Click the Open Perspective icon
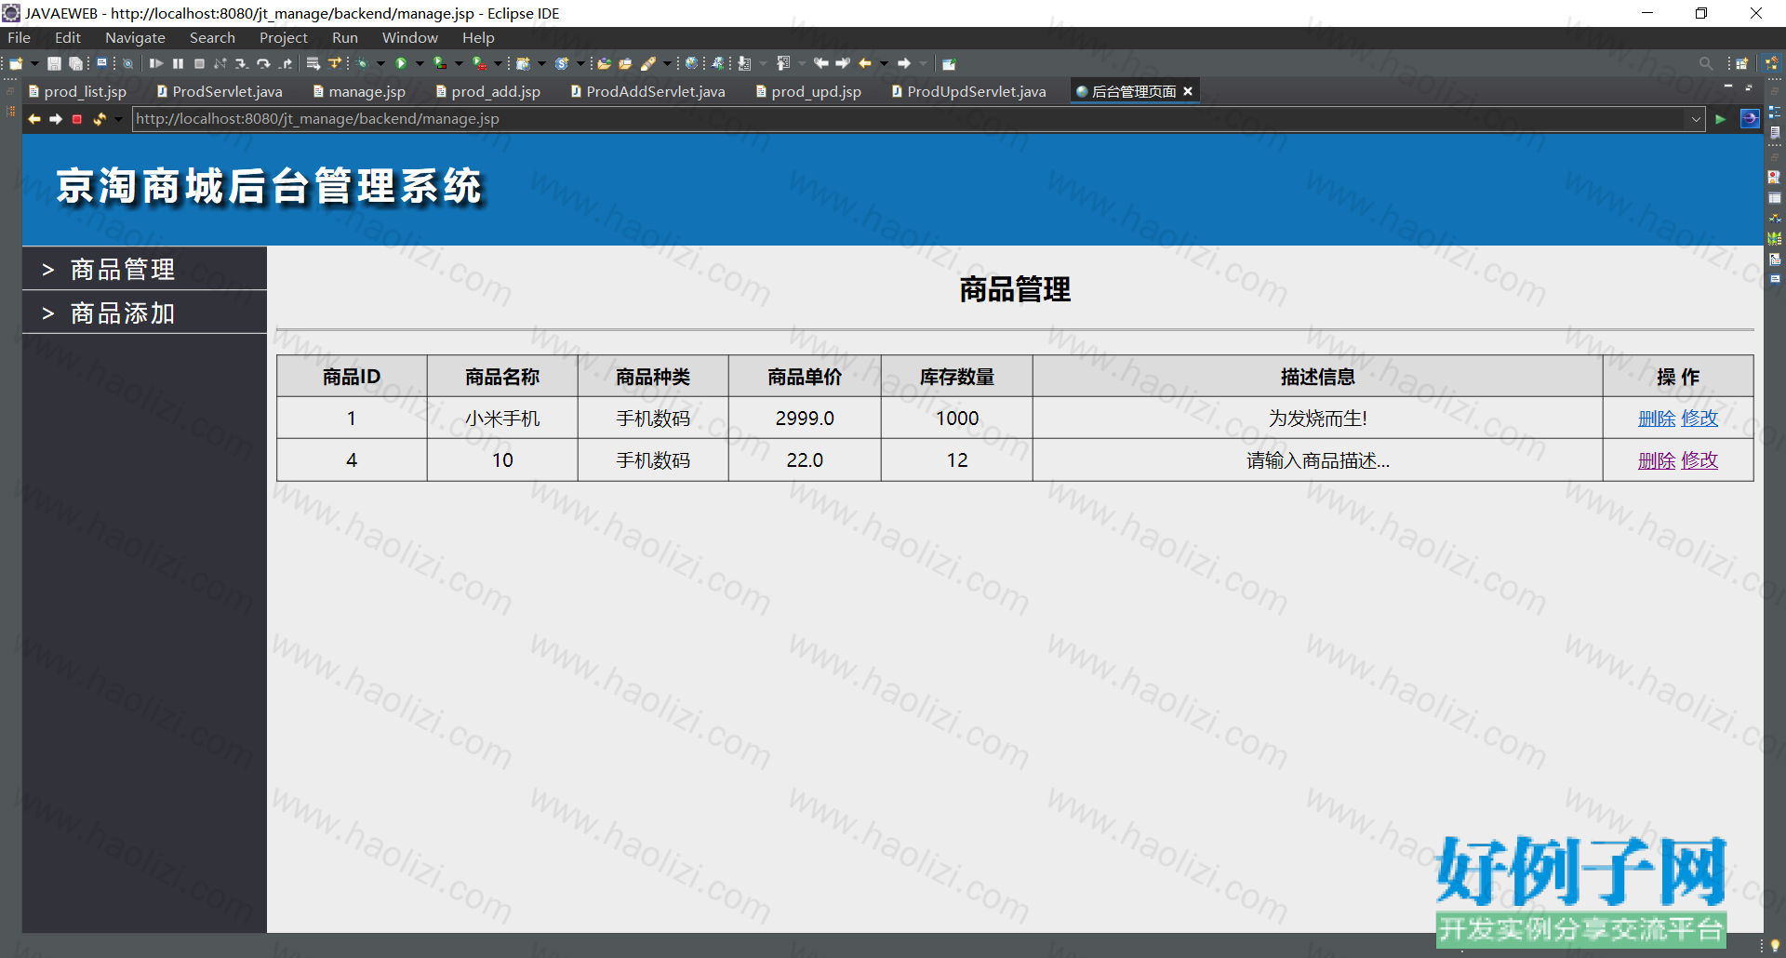Image resolution: width=1786 pixels, height=958 pixels. tap(1742, 63)
